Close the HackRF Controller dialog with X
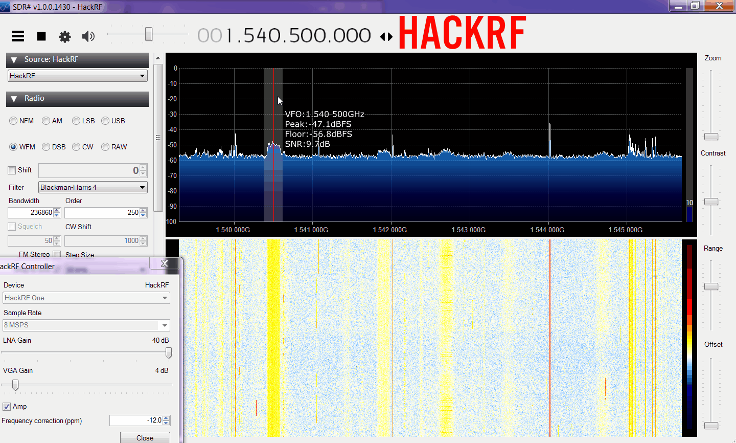Image resolution: width=736 pixels, height=443 pixels. tap(165, 263)
